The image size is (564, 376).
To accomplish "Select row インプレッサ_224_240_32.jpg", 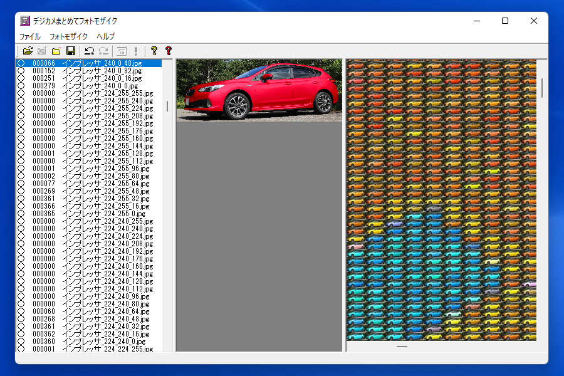I will click(89, 326).
